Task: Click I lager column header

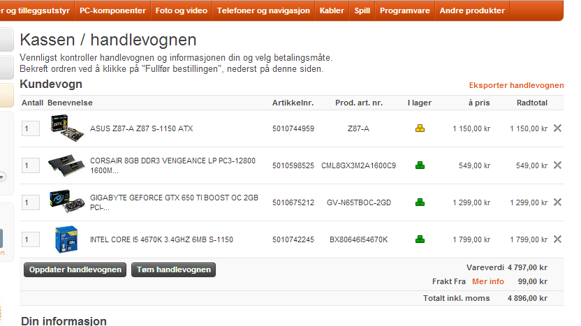Action: pos(420,103)
